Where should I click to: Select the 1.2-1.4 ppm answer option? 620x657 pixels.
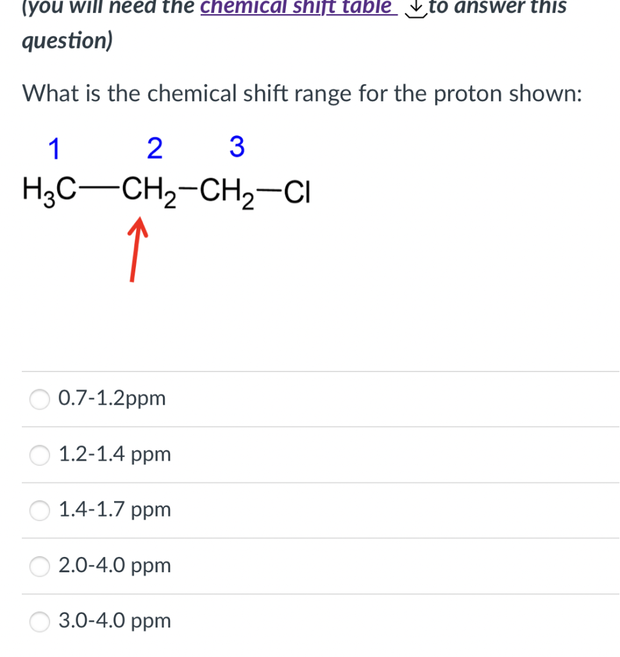pyautogui.click(x=39, y=456)
